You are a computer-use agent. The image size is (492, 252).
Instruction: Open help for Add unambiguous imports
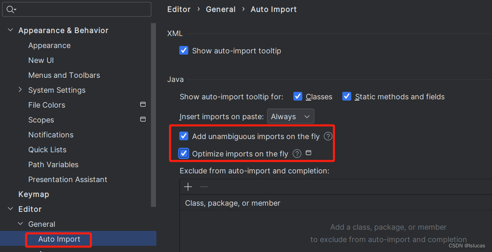[x=328, y=137]
